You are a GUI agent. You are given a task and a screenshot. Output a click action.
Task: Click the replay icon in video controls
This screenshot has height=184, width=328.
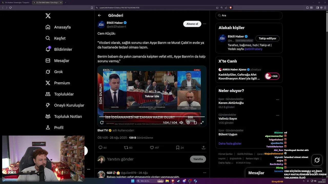coord(102,123)
